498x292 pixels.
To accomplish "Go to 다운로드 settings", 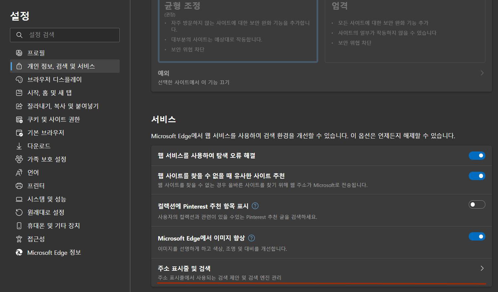I will 65,146.
